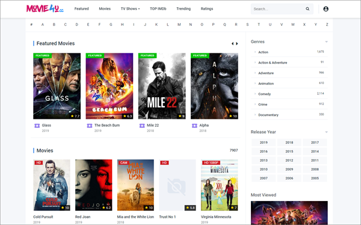Select the Documentary genre
361x225 pixels.
pos(268,115)
